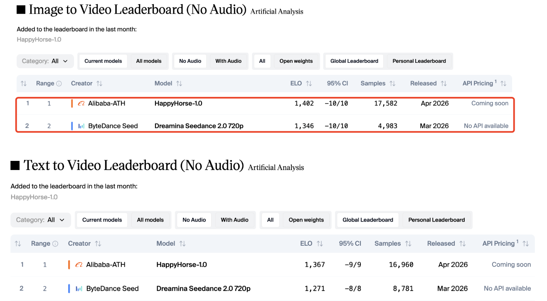Click Artificial Analysis beside Image to Video title
The width and height of the screenshot is (547, 301).
pyautogui.click(x=277, y=12)
